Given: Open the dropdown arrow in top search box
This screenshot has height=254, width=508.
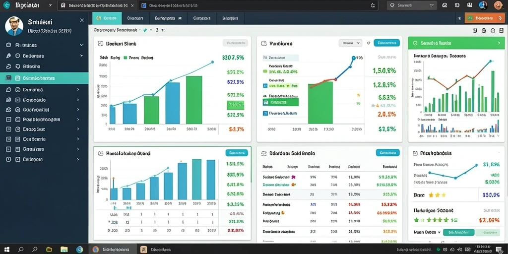Looking at the screenshot, I should [x=432, y=5].
